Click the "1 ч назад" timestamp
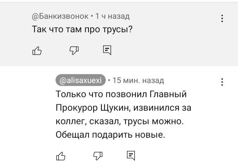The height and width of the screenshot is (168, 238). 112,16
